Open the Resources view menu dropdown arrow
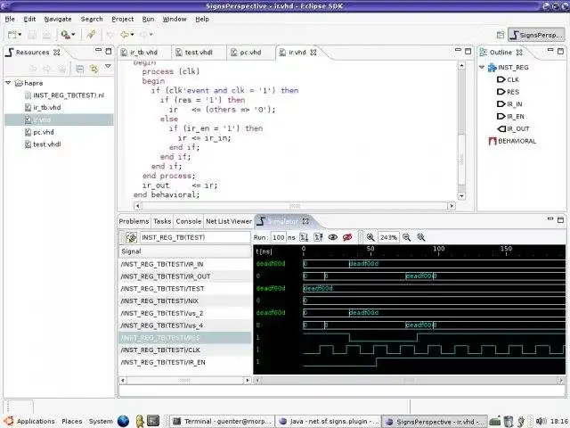Viewport: 570px width, 428px height. (x=109, y=68)
